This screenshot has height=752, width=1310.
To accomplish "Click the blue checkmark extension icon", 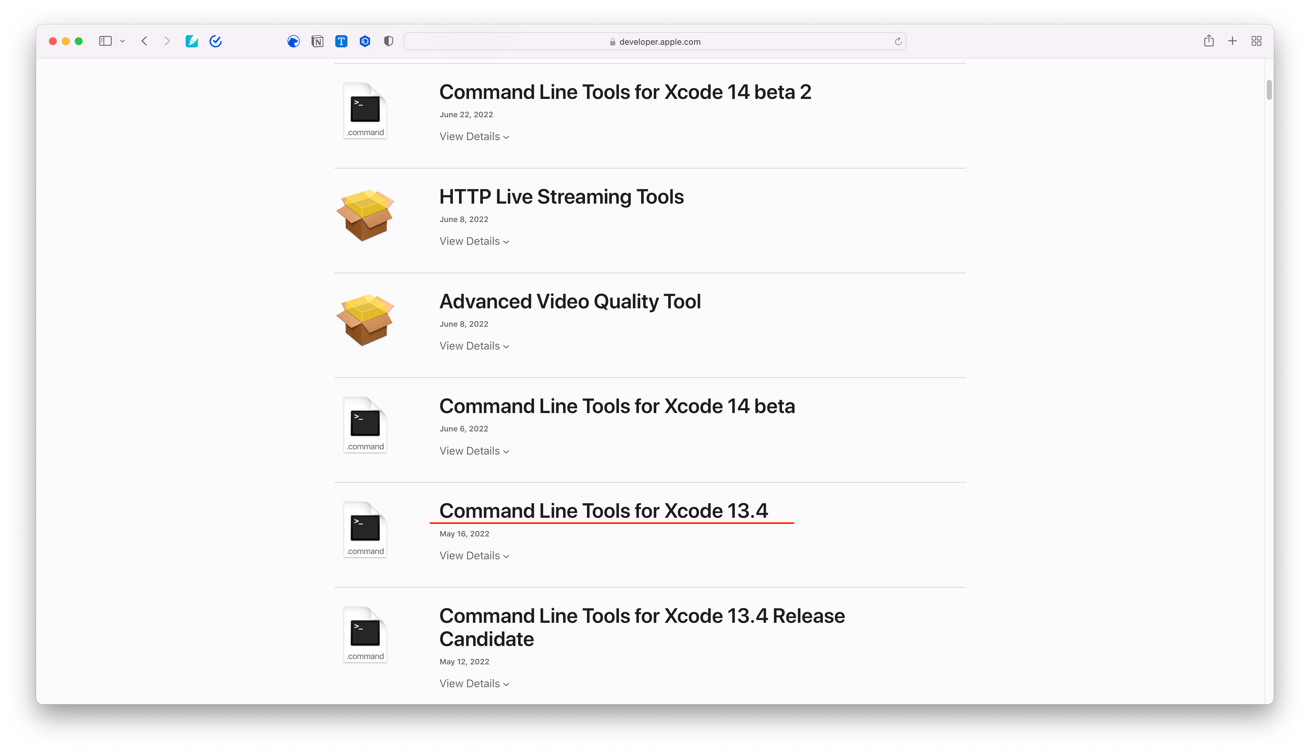I will [216, 41].
